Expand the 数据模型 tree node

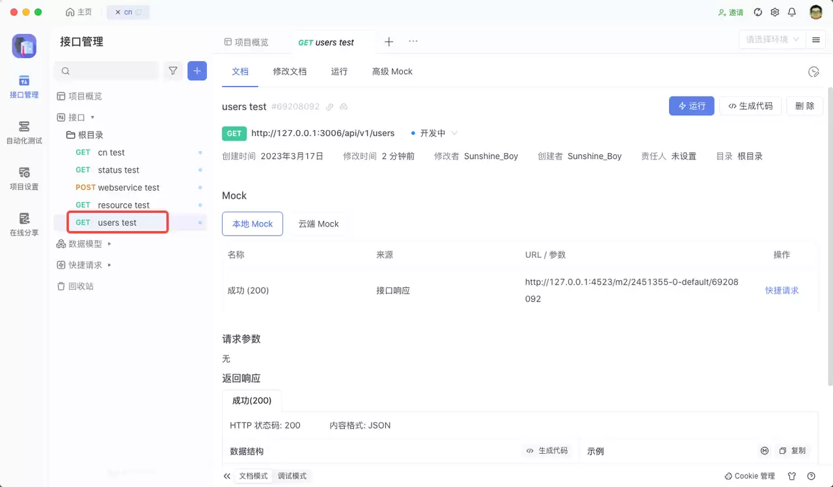coord(109,244)
